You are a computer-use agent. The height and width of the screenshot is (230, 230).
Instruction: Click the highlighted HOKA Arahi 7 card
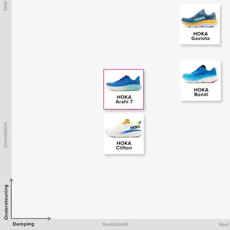click(124, 89)
